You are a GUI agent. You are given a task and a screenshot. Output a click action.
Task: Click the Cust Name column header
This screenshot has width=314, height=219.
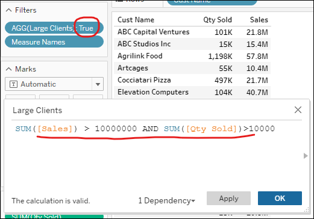pyautogui.click(x=136, y=20)
